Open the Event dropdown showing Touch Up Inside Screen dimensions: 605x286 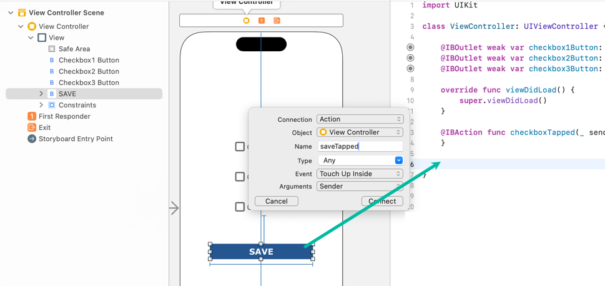click(x=360, y=174)
